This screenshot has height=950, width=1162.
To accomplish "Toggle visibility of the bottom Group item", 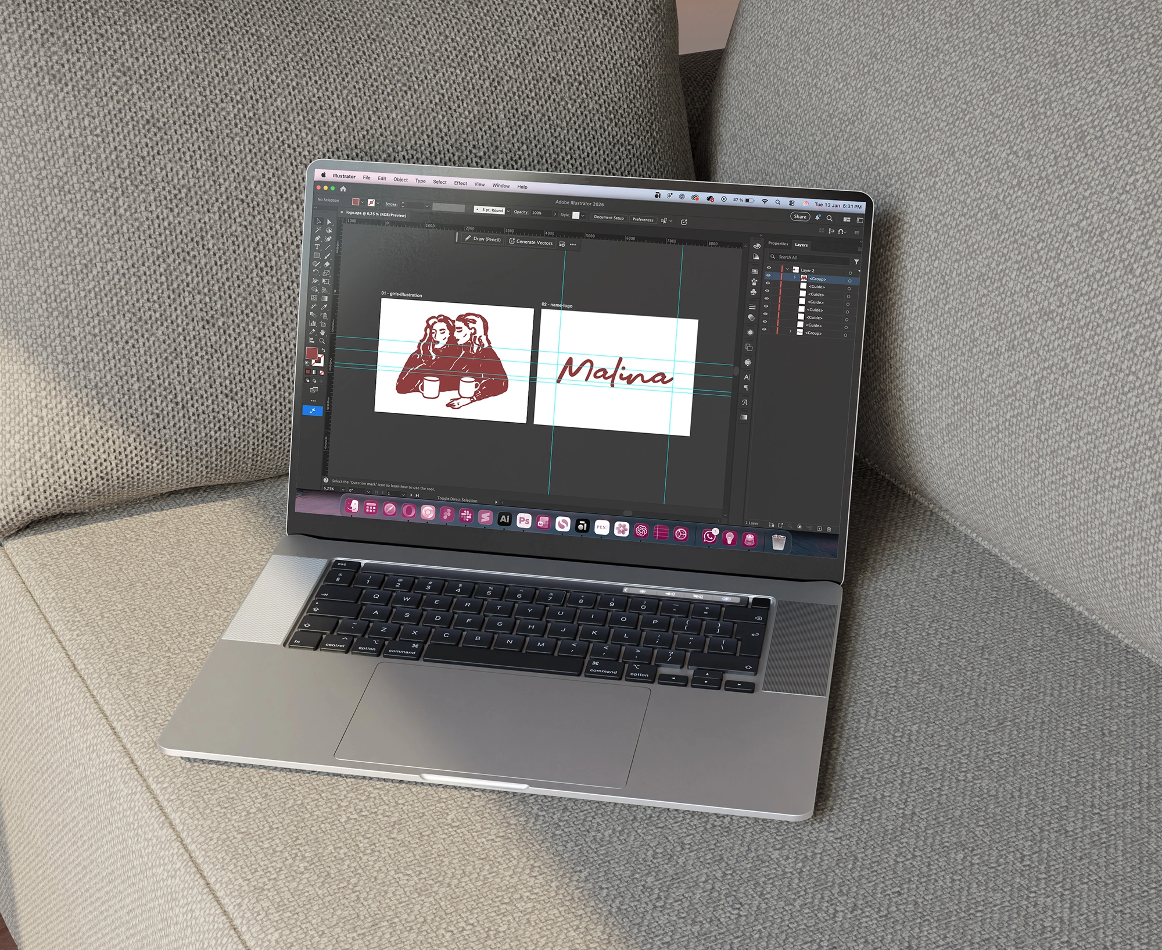I will [x=764, y=330].
